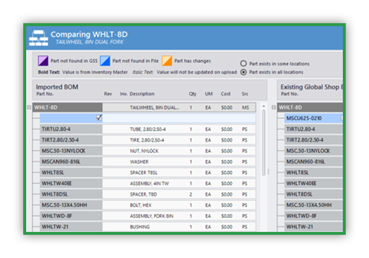Click the blue Part not found in File swatch
Image resolution: width=369 pixels, height=258 pixels.
click(x=105, y=61)
